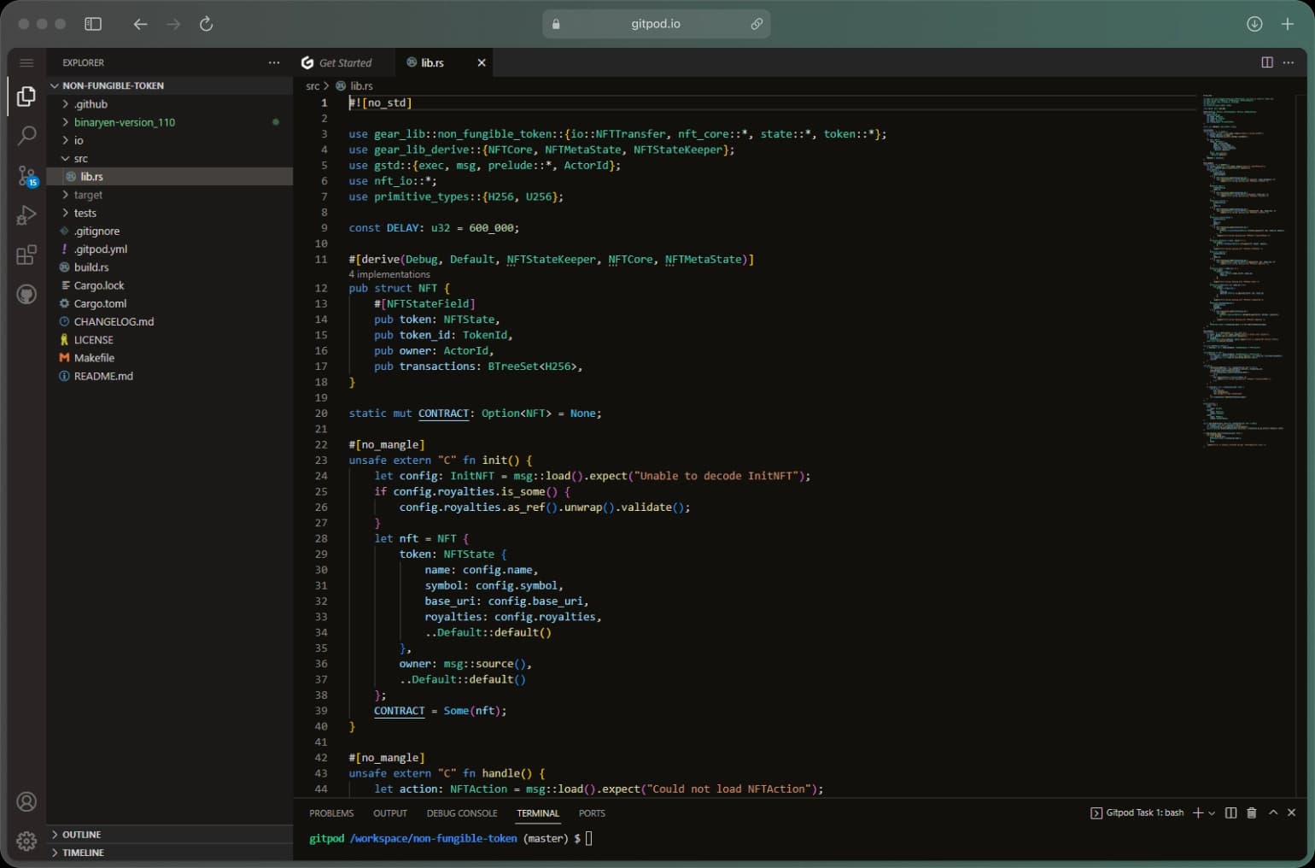Toggle the browser sidebar panel
This screenshot has width=1315, height=868.
[x=93, y=24]
